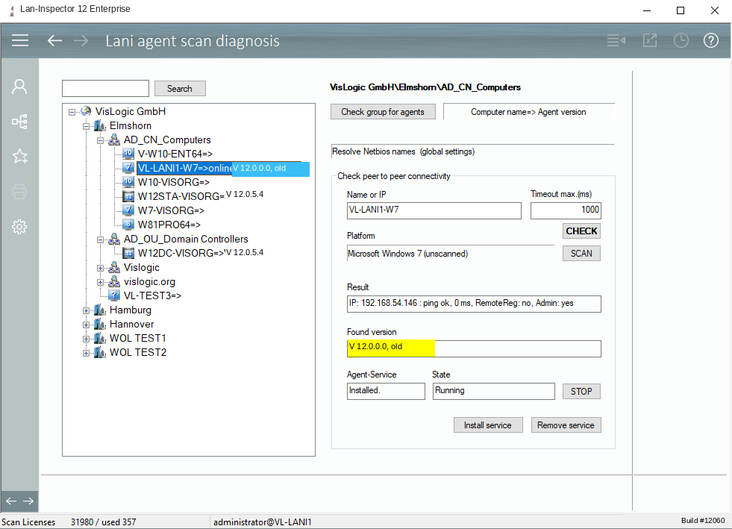732x529 pixels.
Task: Click Resolve Netbios names (global settings) text
Action: 404,151
